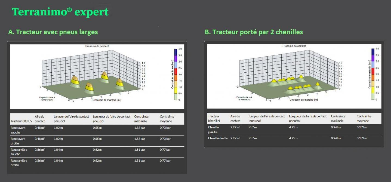
Task: Click the 0.7 m width for Chenille gauche
Action: pos(253,127)
